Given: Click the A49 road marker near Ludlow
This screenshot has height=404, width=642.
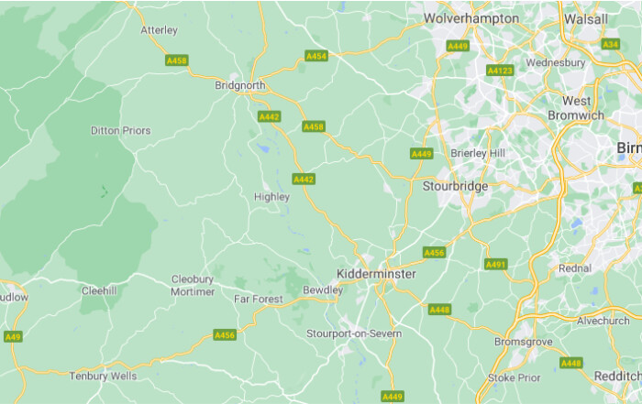Looking at the screenshot, I should pos(13,337).
